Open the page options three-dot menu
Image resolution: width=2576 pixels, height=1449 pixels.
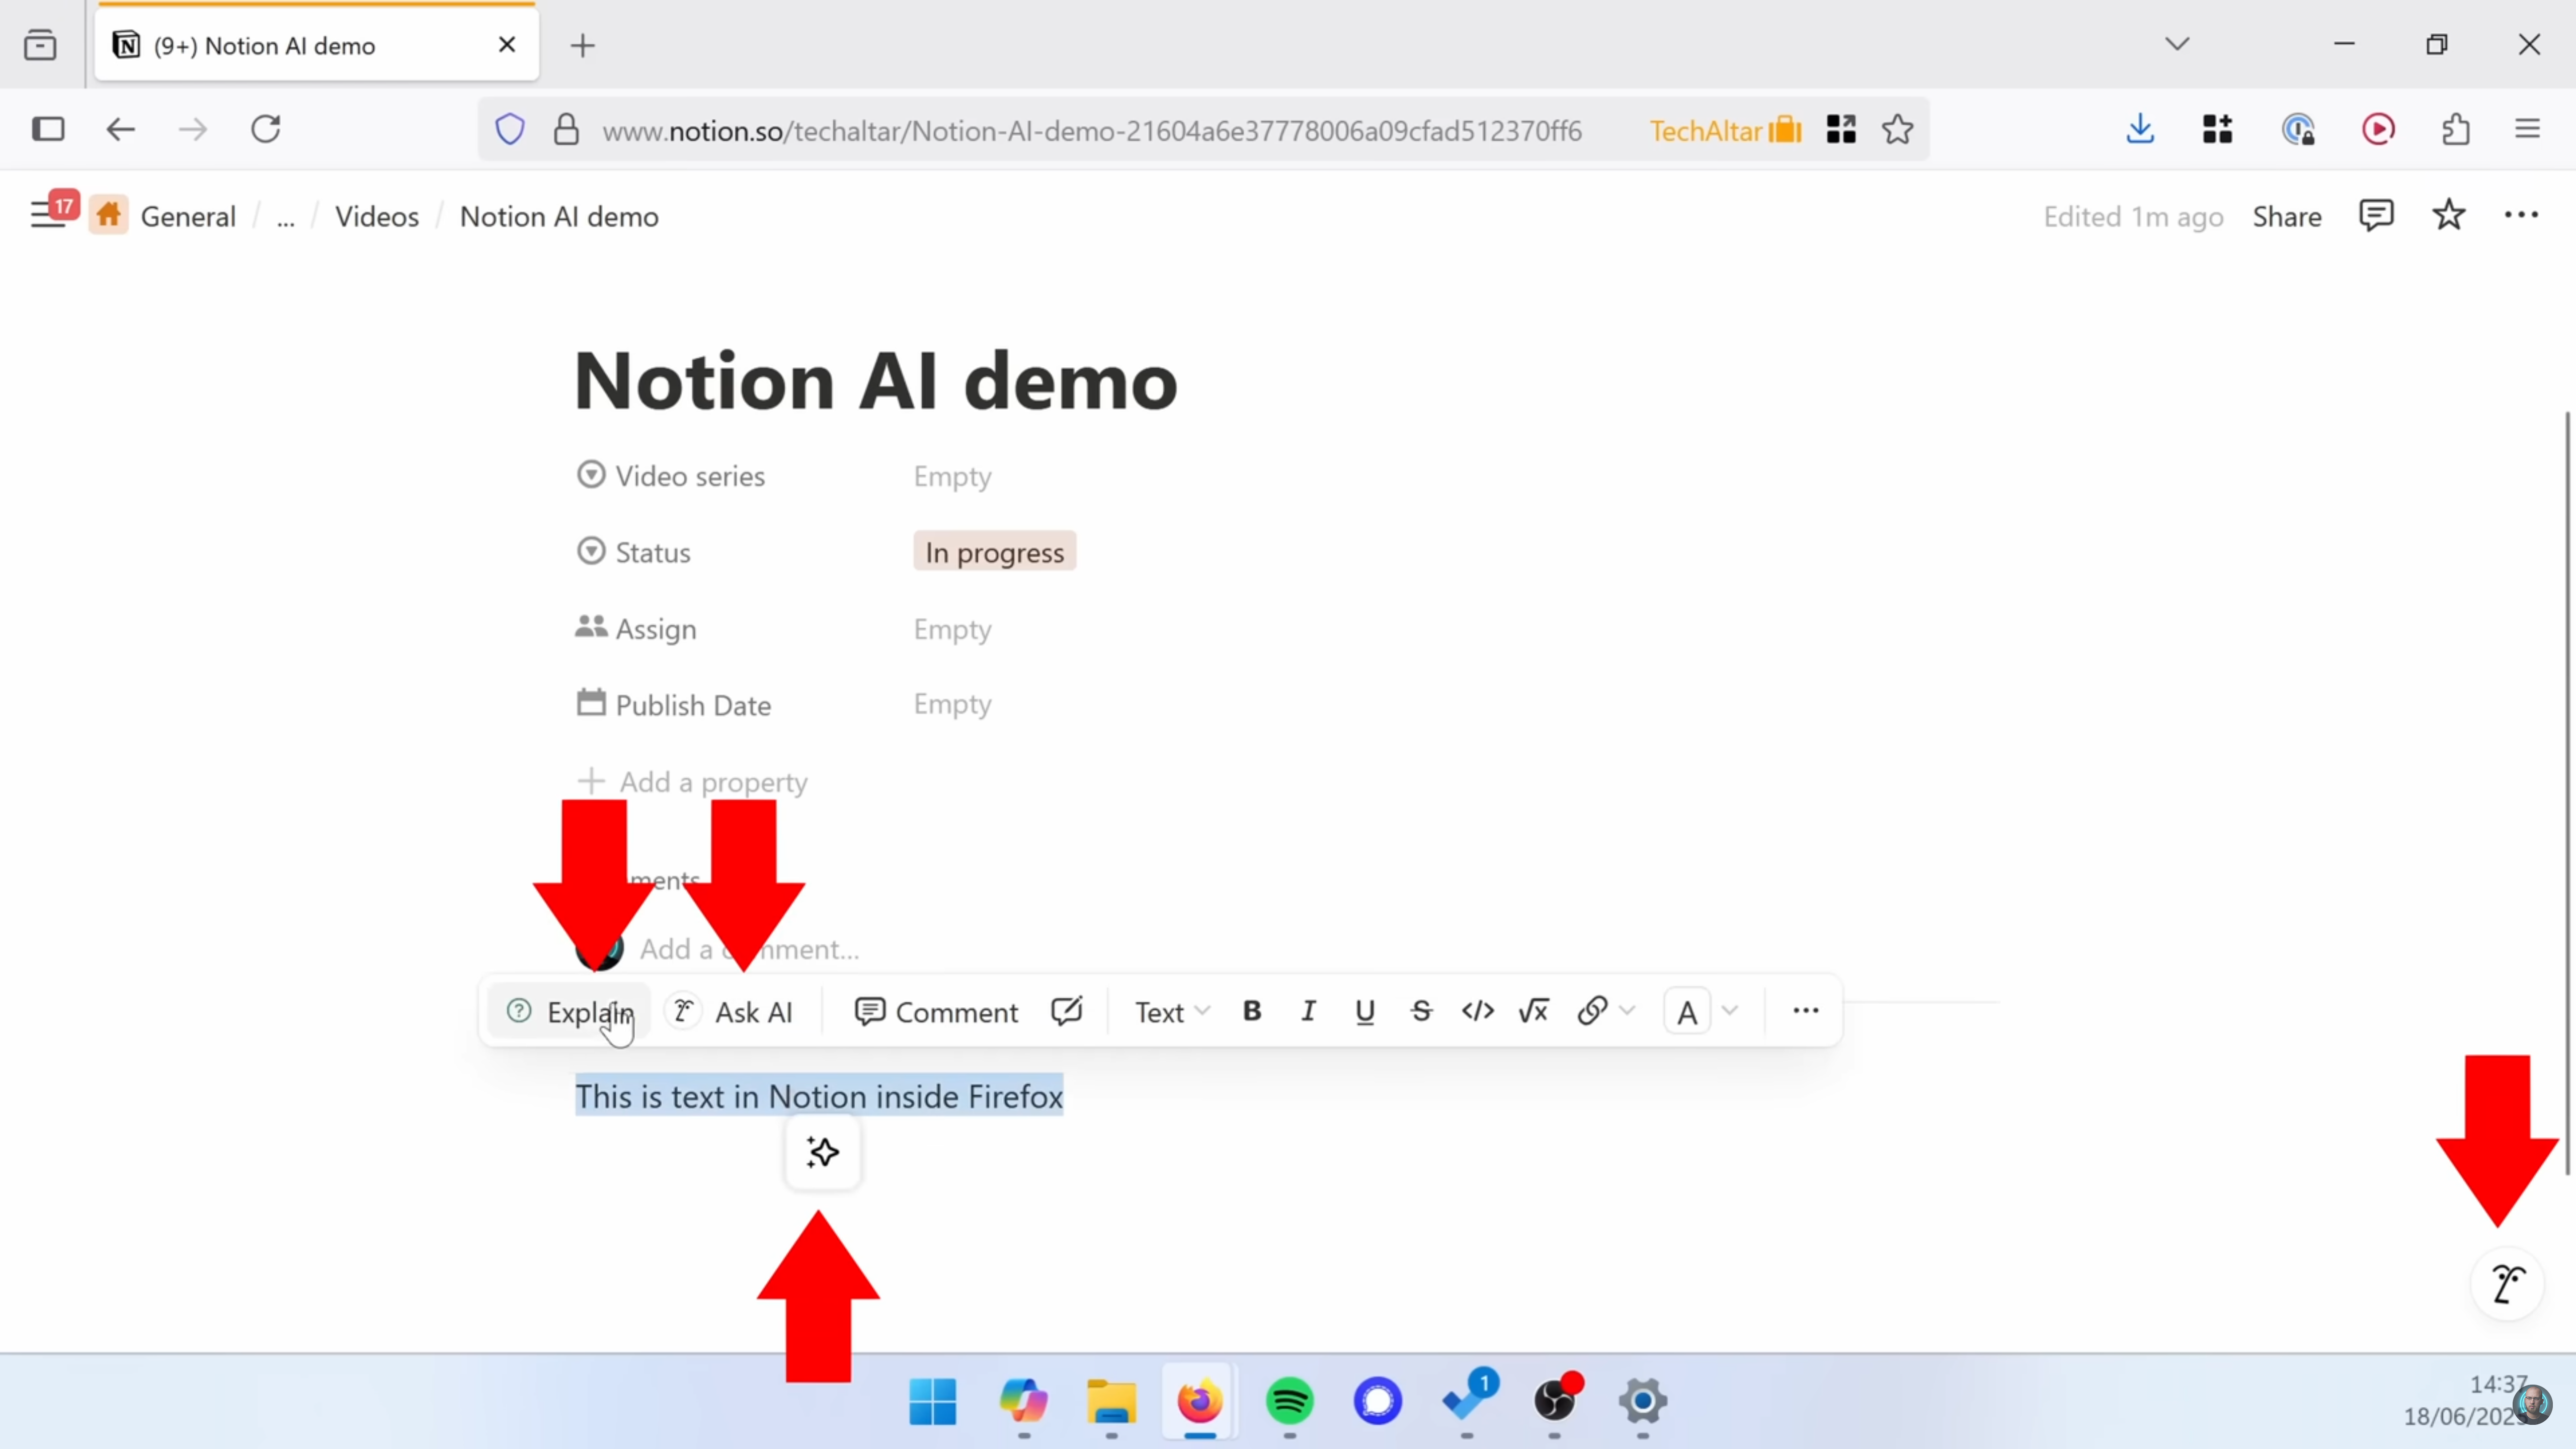coord(2521,215)
